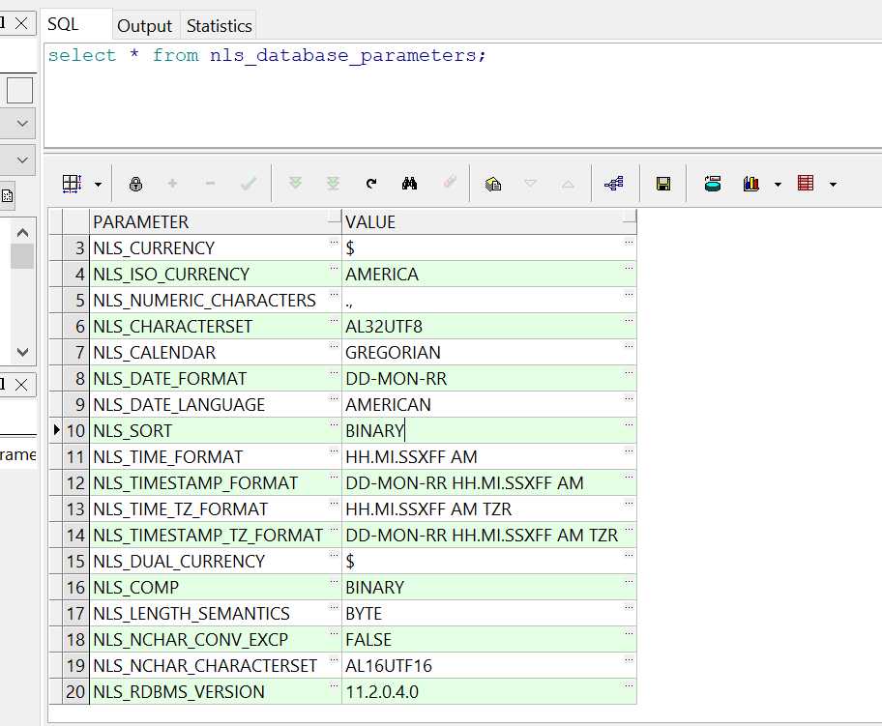Fetch next page with double-arrow icon
882x726 pixels.
point(295,184)
